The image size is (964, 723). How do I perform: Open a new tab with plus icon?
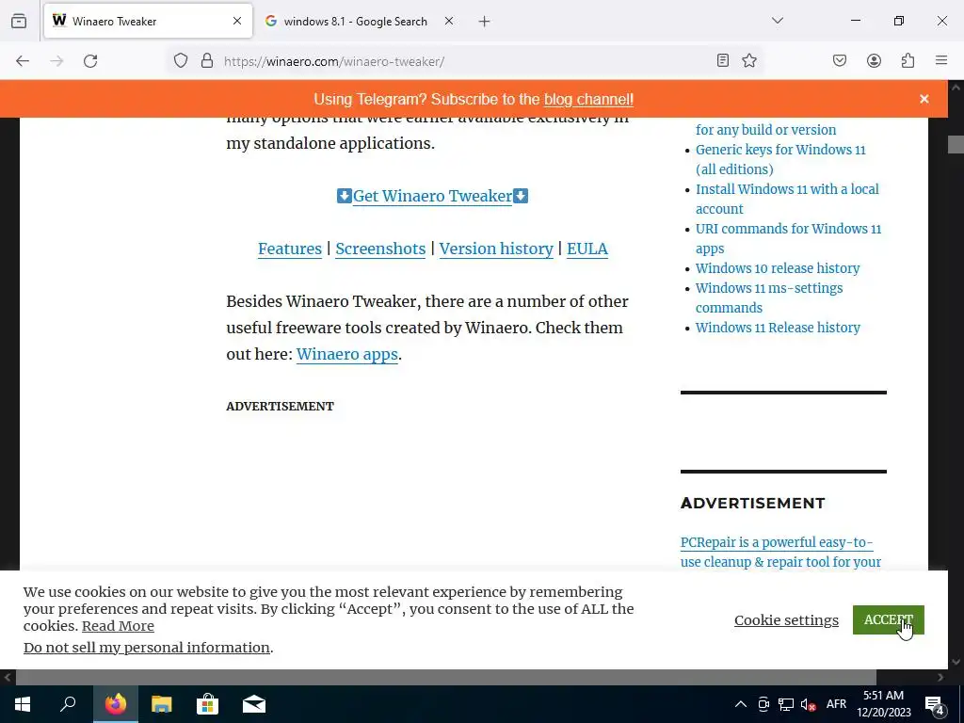pos(485,22)
